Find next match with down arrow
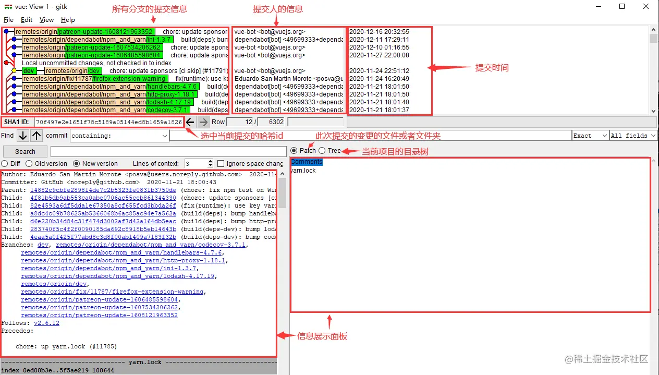The height and width of the screenshot is (375, 659). (23, 136)
